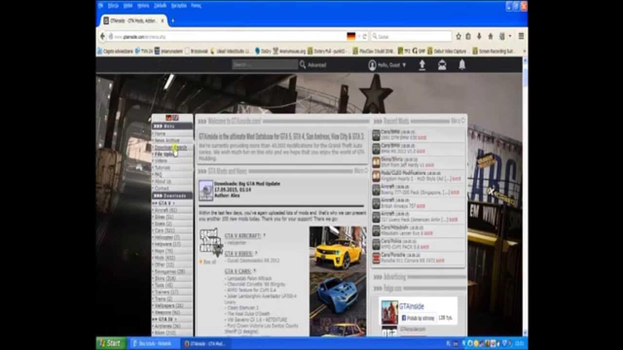This screenshot has width=623, height=350.
Task: Open GTA V Weapons category link
Action: click(x=168, y=313)
